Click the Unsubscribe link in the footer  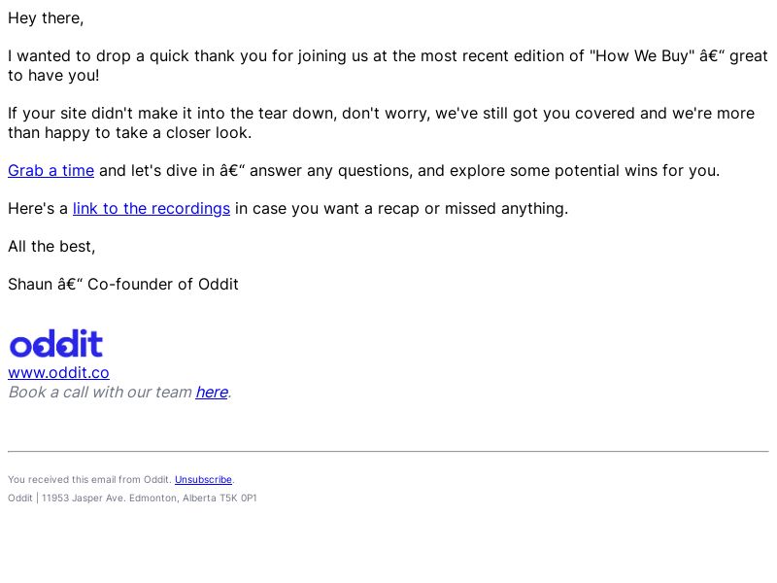tap(203, 480)
